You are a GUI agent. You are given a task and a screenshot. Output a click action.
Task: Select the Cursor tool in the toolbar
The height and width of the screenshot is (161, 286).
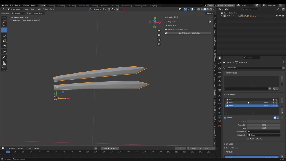click(4, 24)
